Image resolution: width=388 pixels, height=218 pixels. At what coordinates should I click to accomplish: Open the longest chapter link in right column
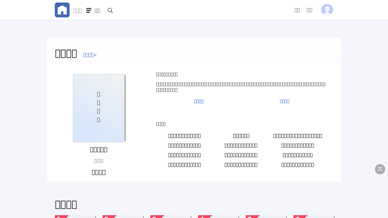(298, 136)
